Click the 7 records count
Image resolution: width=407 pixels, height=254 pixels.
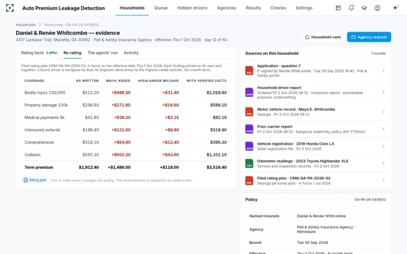coord(378,54)
